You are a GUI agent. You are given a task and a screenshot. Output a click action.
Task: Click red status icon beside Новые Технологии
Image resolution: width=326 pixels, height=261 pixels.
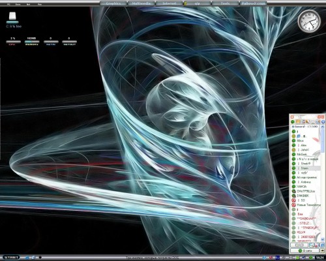[x=293, y=205]
